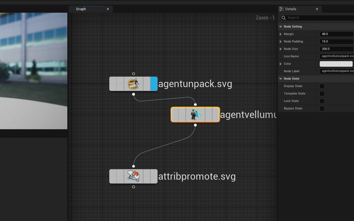The width and height of the screenshot is (354, 221).
Task: Select the agentvellumunpack node icon
Action: (x=195, y=115)
